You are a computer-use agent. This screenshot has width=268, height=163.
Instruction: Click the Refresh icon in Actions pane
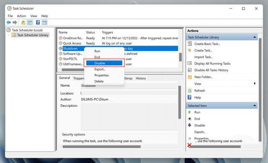[190, 91]
